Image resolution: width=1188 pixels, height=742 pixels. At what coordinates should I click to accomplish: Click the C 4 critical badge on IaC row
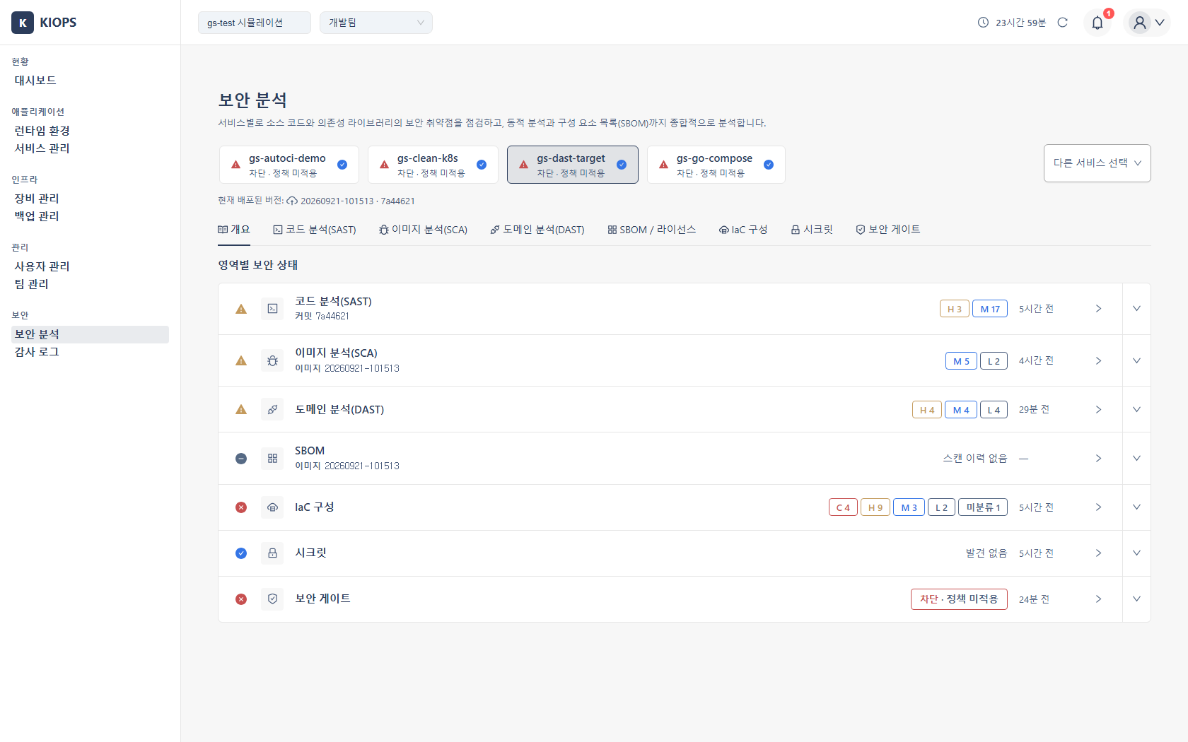click(x=843, y=507)
